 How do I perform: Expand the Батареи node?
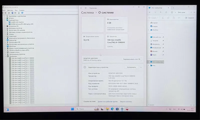click(x=5, y=18)
